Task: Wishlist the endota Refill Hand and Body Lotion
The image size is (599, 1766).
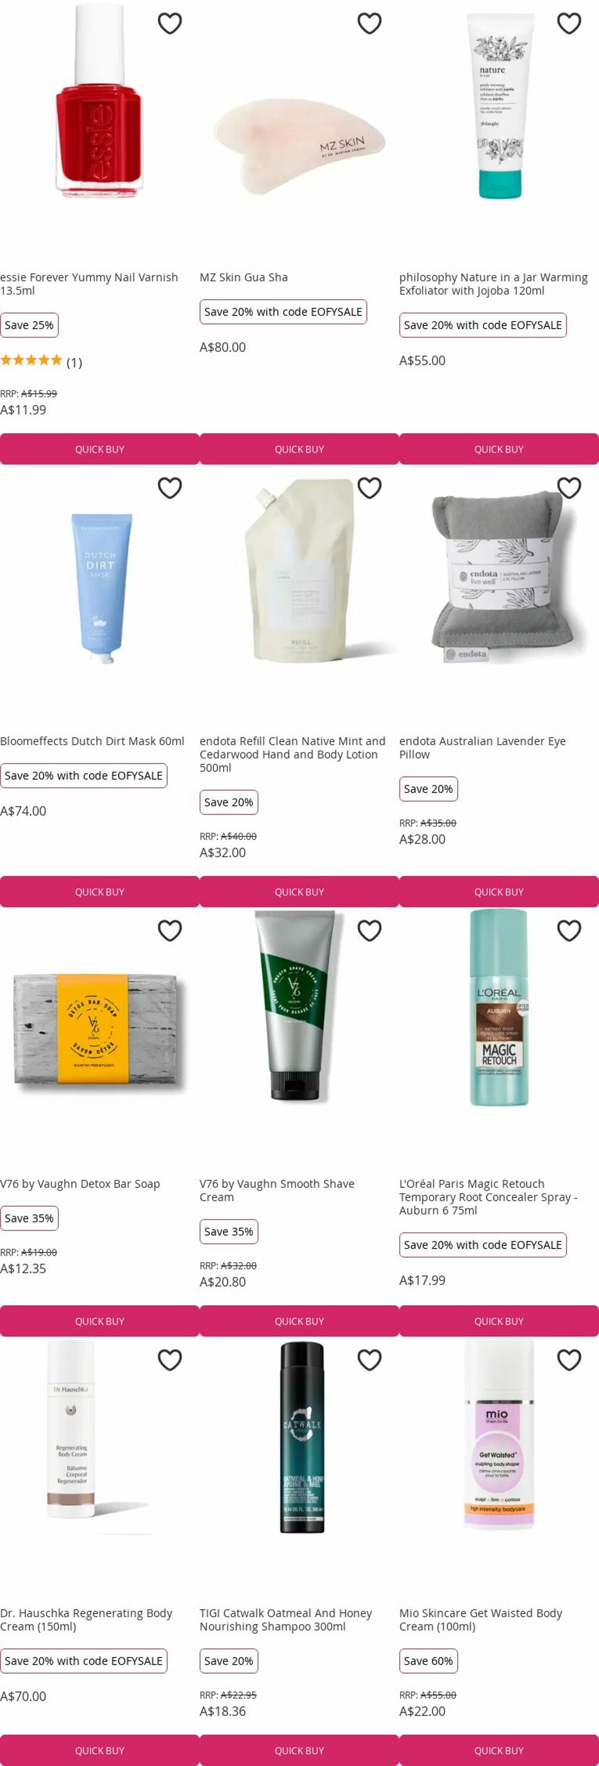Action: 370,487
